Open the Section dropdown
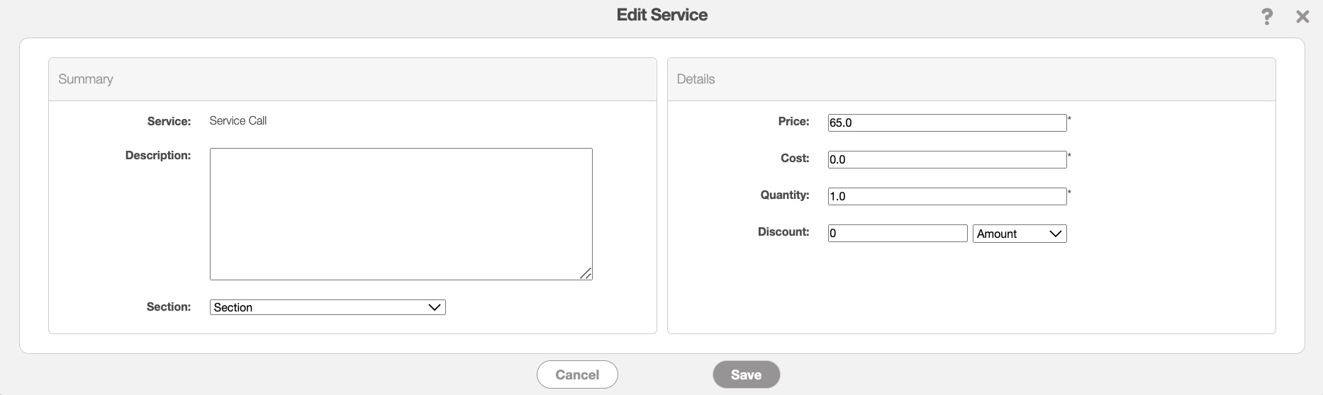Image resolution: width=1323 pixels, height=395 pixels. 328,307
